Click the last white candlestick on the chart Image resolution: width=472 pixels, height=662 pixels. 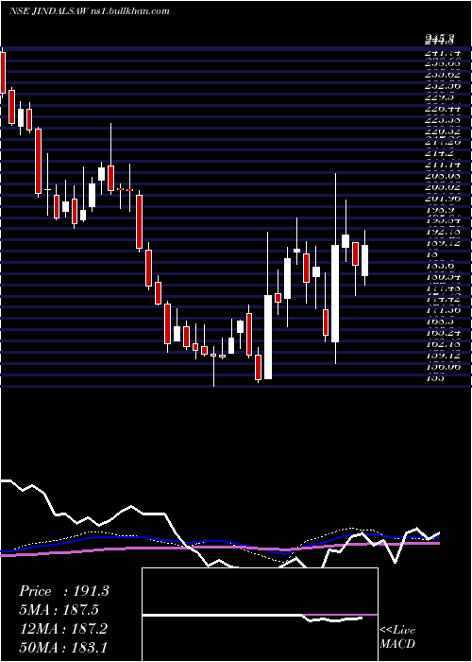(365, 260)
